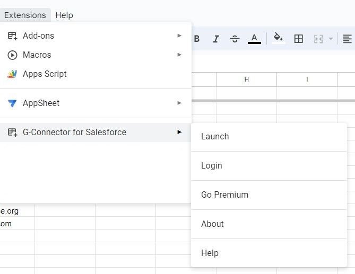Select Go Premium option
This screenshot has width=355, height=274.
[269, 195]
